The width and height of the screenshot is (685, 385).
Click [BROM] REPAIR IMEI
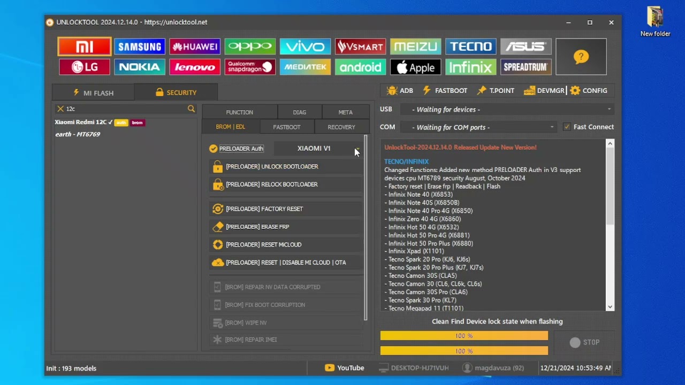286,340
